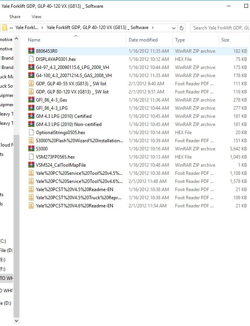Click the 2/1/2012 9:40 AM date value

point(146,84)
